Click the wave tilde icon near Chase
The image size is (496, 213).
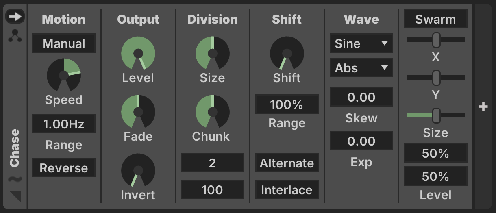pyautogui.click(x=15, y=179)
